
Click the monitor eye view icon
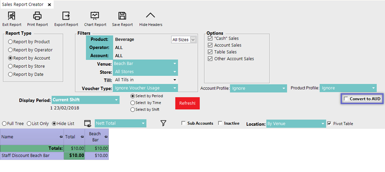tap(88, 124)
